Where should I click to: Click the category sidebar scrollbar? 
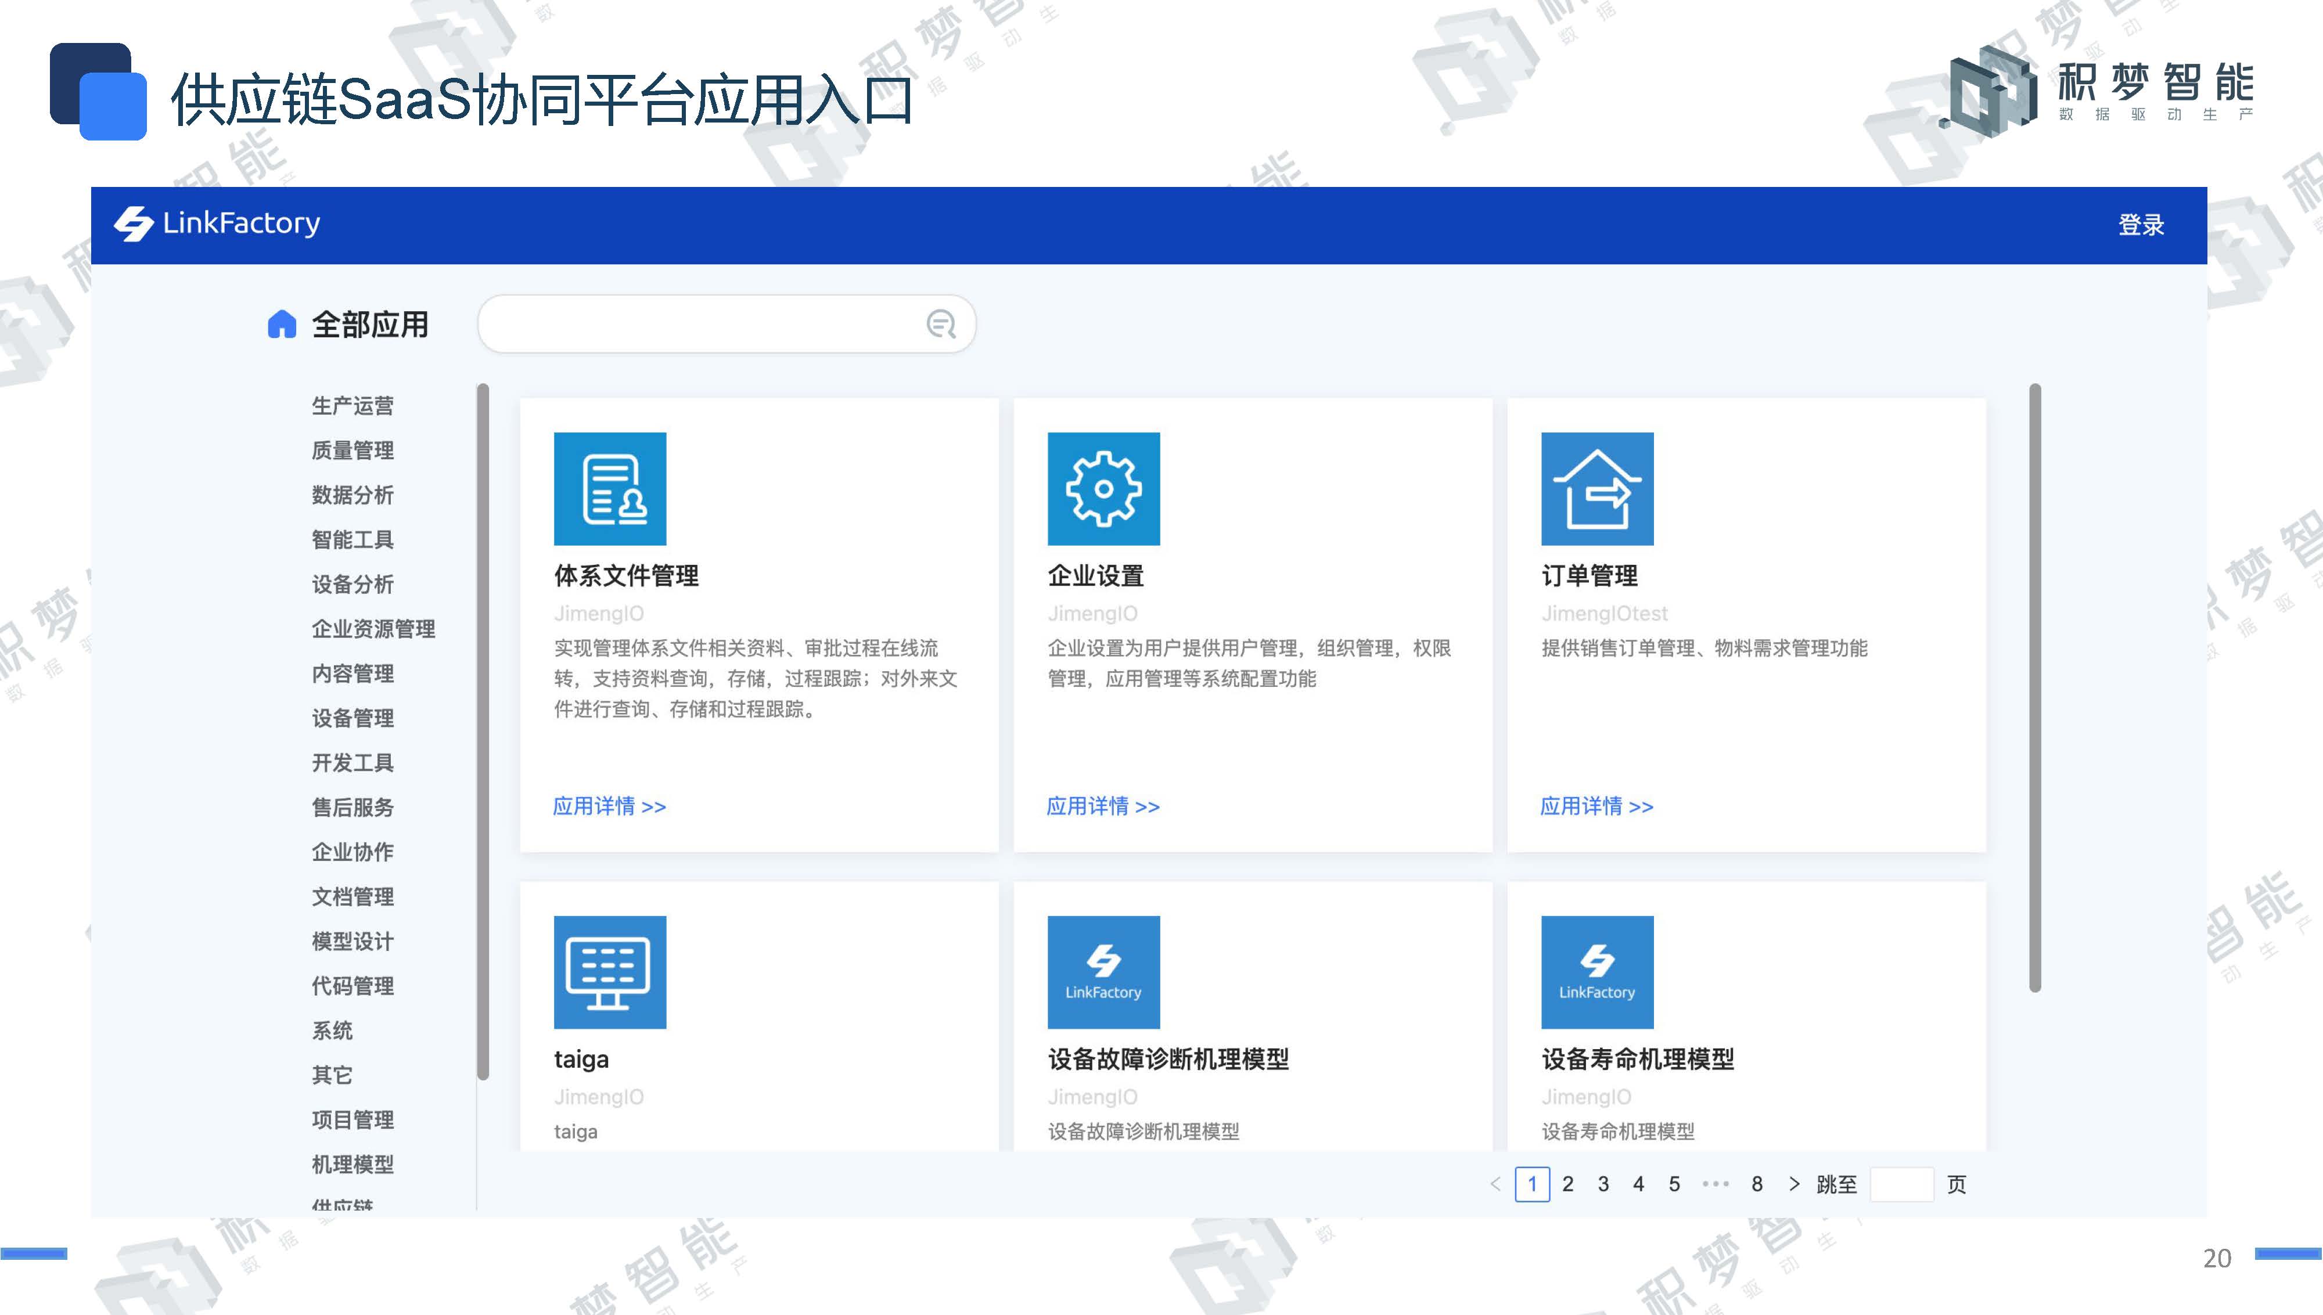(483, 732)
